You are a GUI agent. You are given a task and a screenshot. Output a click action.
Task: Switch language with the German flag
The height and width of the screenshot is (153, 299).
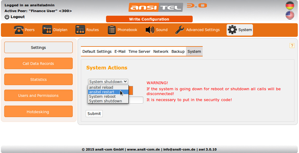pos(290,6)
